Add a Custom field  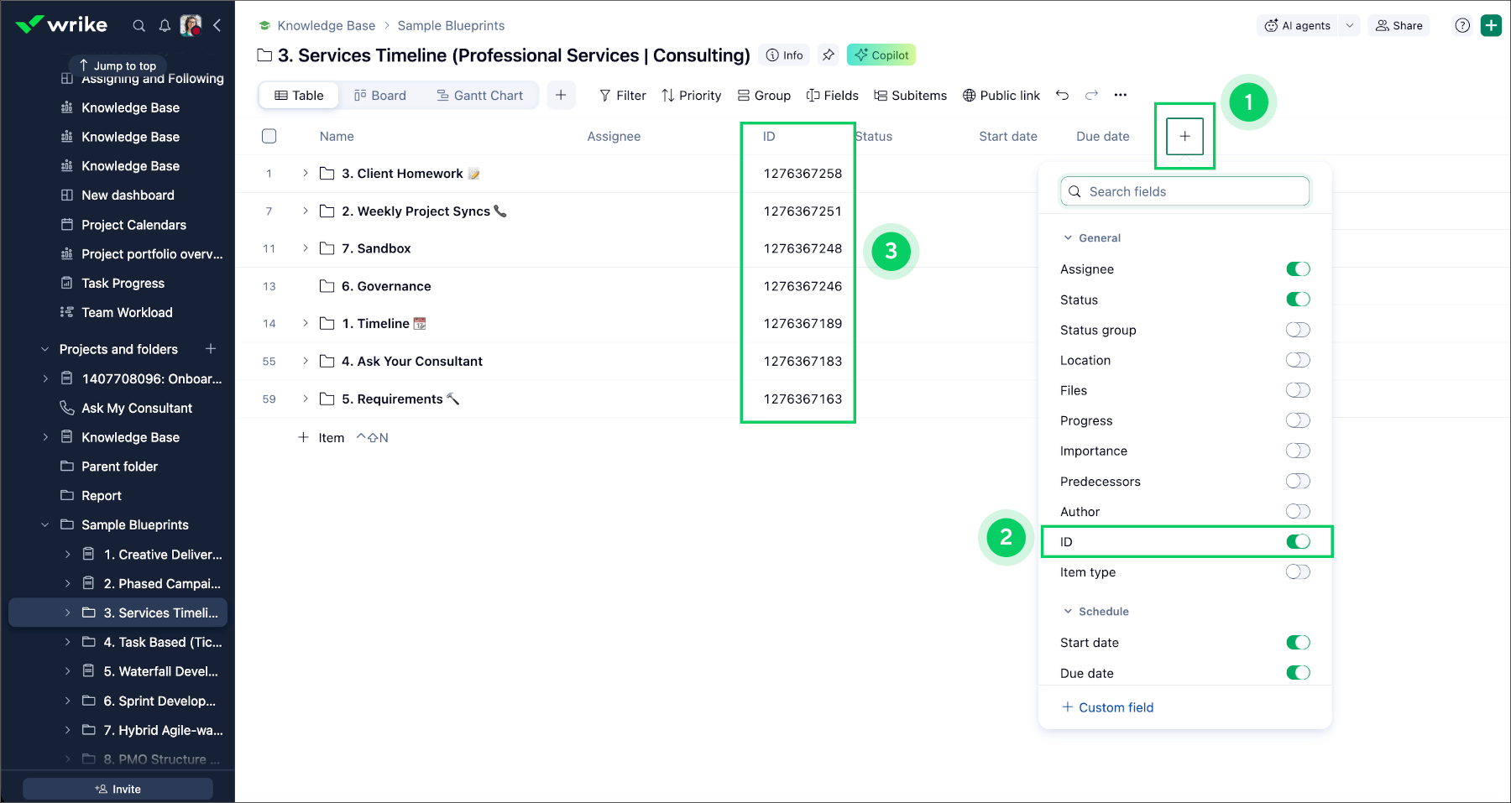coord(1108,707)
